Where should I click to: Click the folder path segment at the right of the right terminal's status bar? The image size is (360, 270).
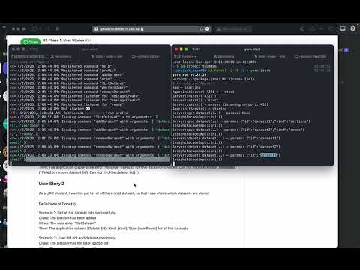click(311, 57)
